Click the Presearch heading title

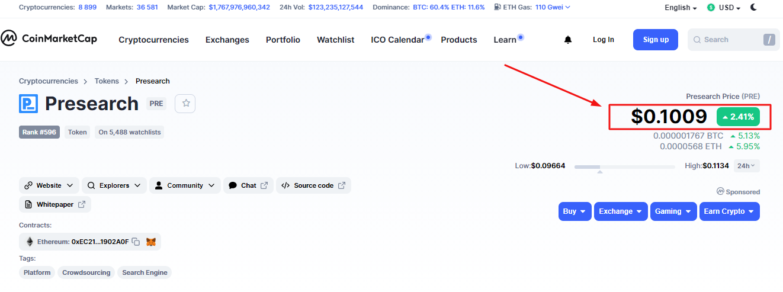pos(92,103)
